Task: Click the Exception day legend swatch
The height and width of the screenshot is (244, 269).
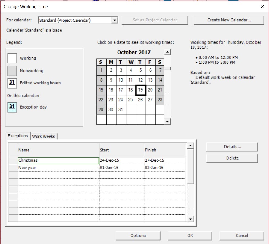Action: tap(12, 107)
